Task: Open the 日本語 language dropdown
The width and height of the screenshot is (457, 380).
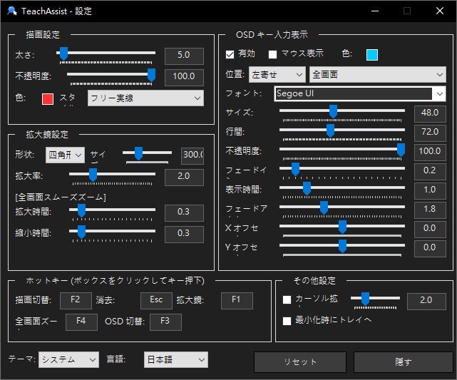Action: 176,359
